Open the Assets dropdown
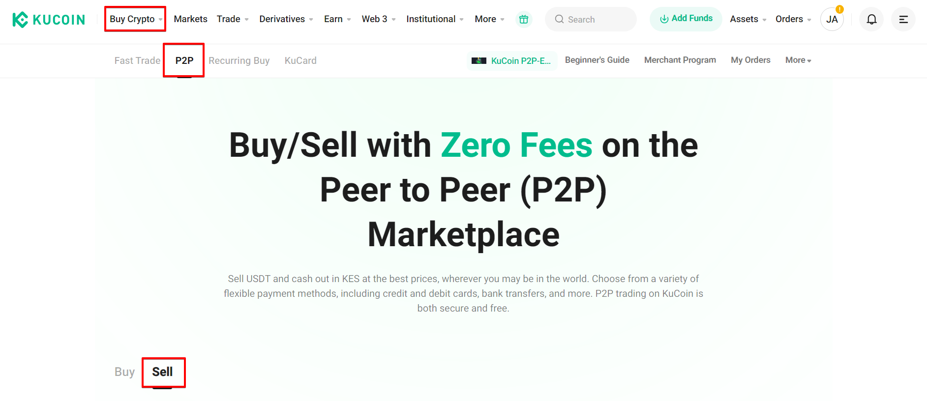 tap(748, 19)
